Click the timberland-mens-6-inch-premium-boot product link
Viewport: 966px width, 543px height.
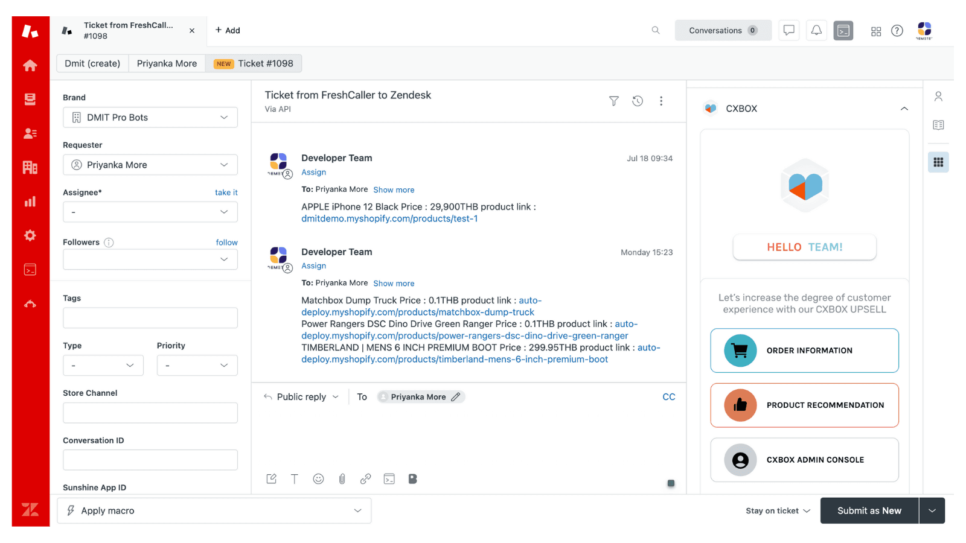(x=455, y=360)
